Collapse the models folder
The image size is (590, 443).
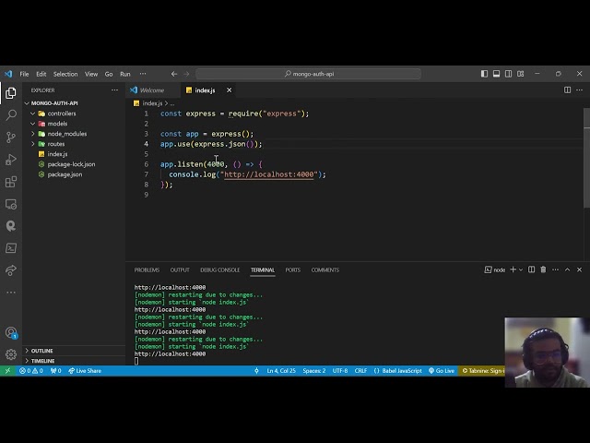click(x=33, y=124)
